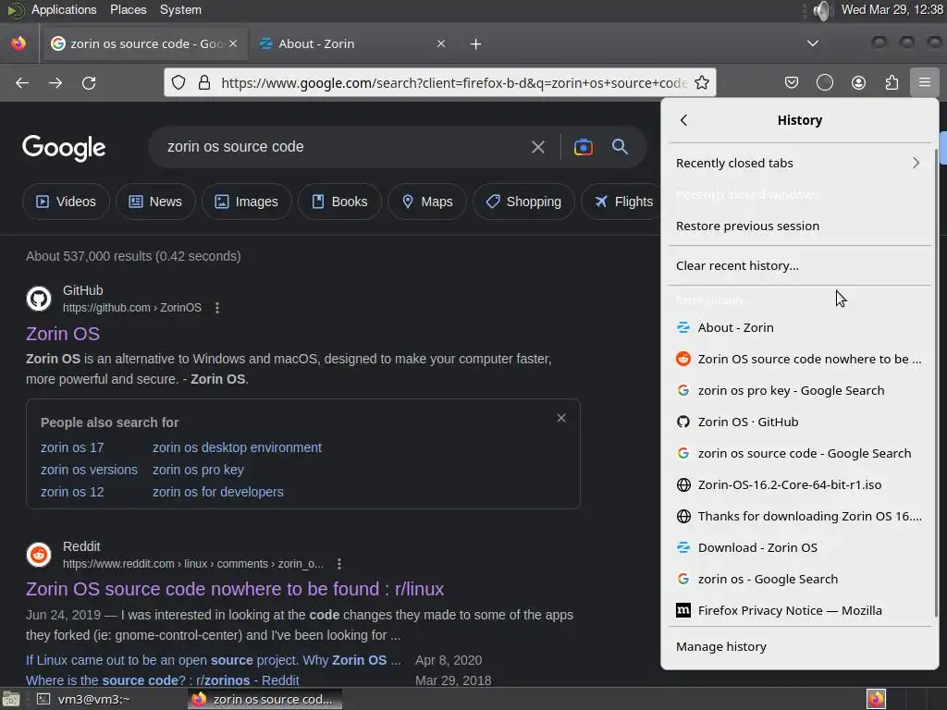The width and height of the screenshot is (947, 710).
Task: Filter results by News
Action: (x=155, y=202)
